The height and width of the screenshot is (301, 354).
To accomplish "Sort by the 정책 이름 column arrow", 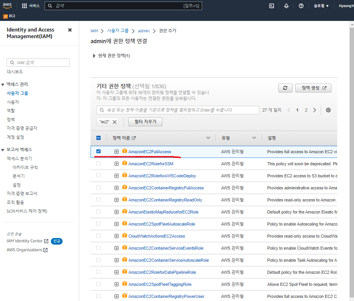I will (x=208, y=138).
